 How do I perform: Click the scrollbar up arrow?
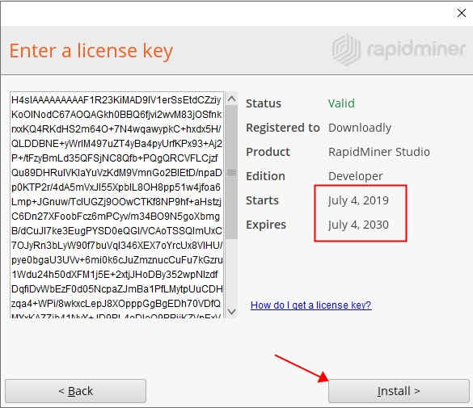231,99
